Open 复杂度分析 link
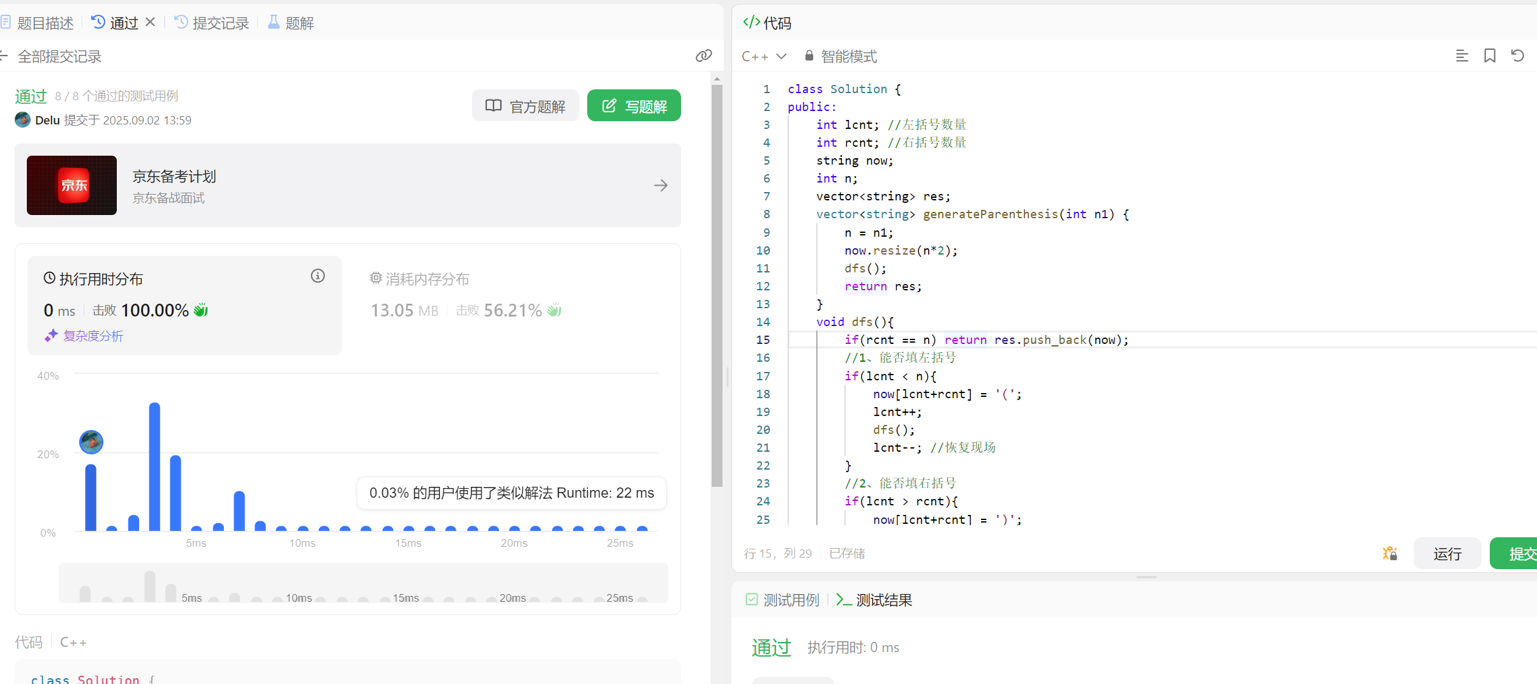The image size is (1537, 684). point(84,336)
